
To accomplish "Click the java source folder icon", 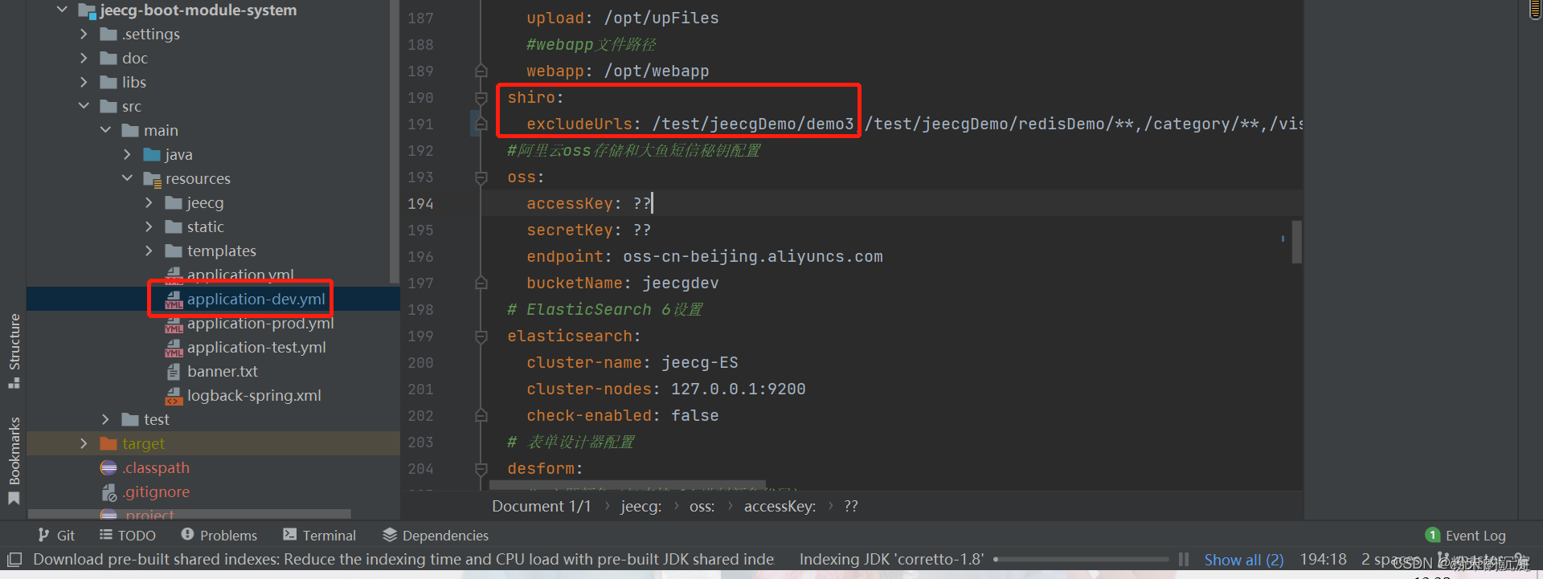I will pyautogui.click(x=152, y=154).
